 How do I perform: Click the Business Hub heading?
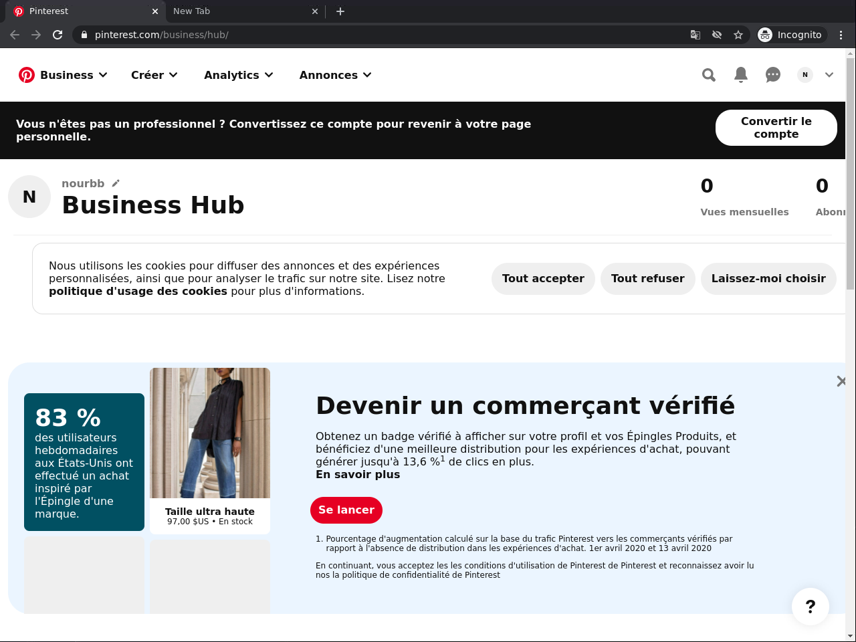point(153,205)
